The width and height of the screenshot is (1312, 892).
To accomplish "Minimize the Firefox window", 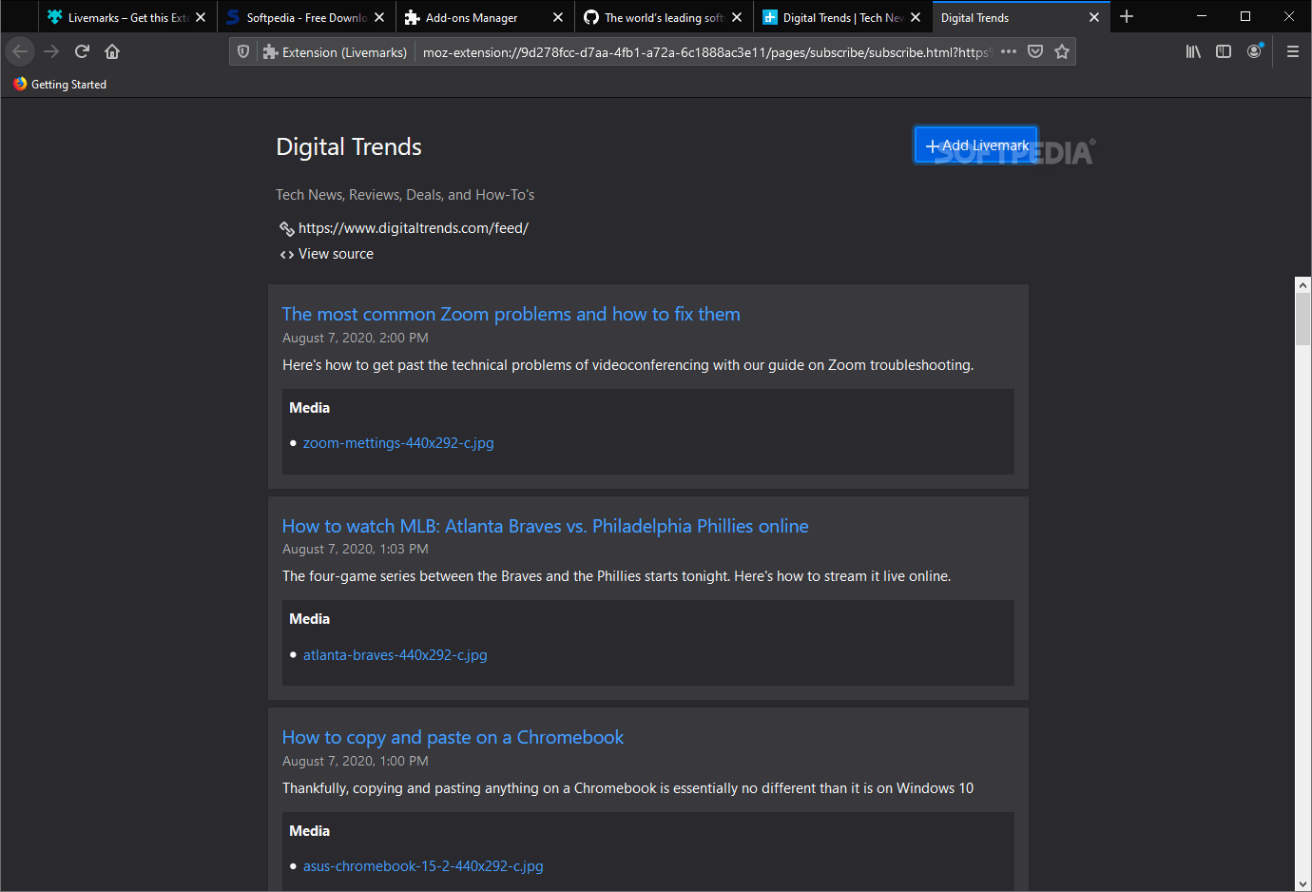I will point(1202,16).
